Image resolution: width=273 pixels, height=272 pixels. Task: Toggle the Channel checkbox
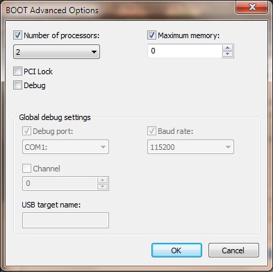coord(26,169)
